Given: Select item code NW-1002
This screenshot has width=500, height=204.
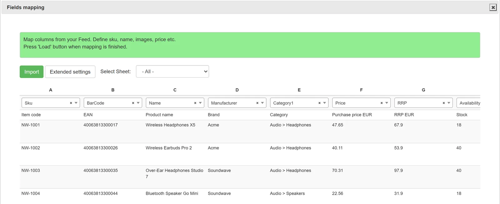Looking at the screenshot, I should [x=31, y=148].
